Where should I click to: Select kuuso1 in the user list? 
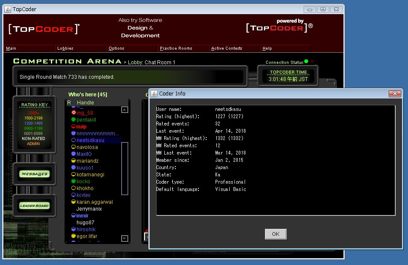(x=85, y=167)
